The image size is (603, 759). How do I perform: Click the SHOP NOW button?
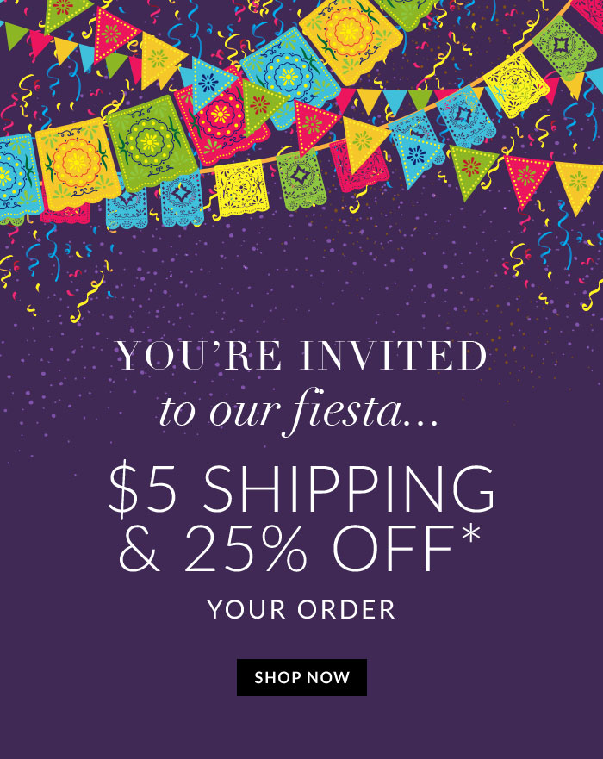[x=301, y=677]
